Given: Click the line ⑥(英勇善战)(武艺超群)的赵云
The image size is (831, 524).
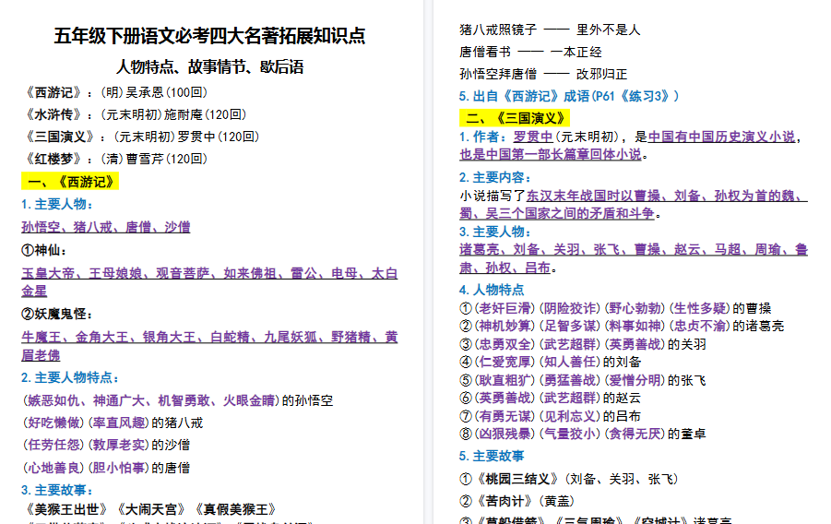Looking at the screenshot, I should 551,398.
